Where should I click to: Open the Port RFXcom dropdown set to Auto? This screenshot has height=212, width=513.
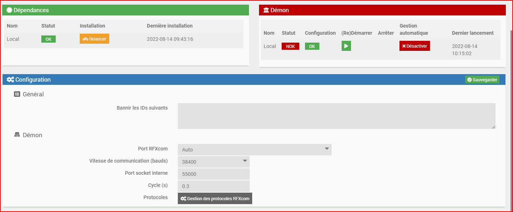(254, 149)
